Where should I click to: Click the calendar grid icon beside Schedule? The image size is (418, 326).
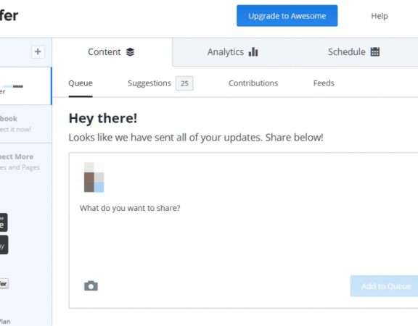[374, 51]
